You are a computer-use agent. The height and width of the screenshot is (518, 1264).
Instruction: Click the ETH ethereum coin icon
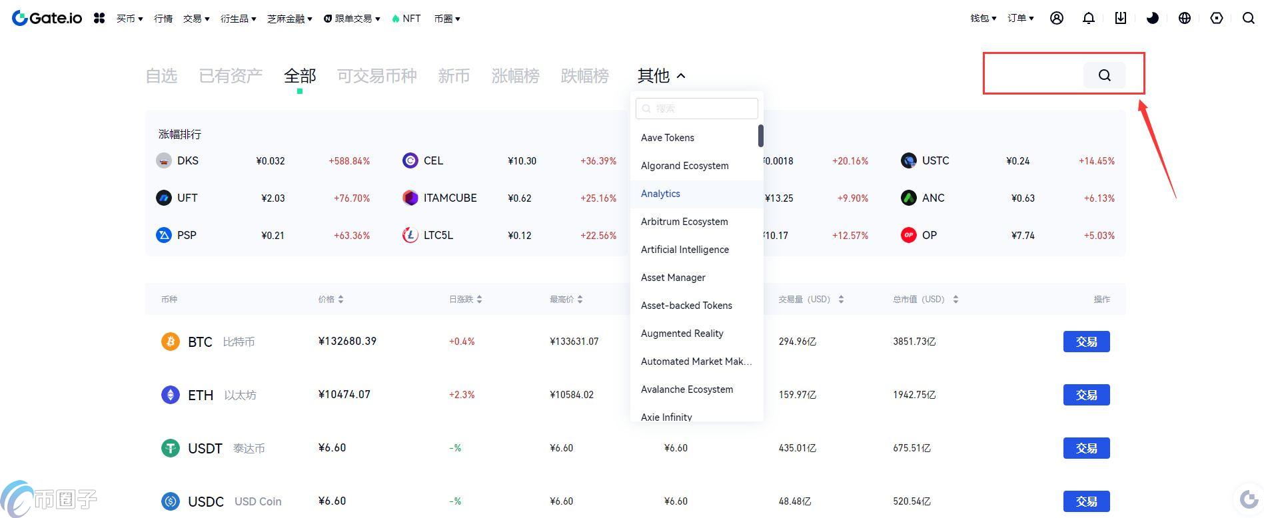click(171, 395)
